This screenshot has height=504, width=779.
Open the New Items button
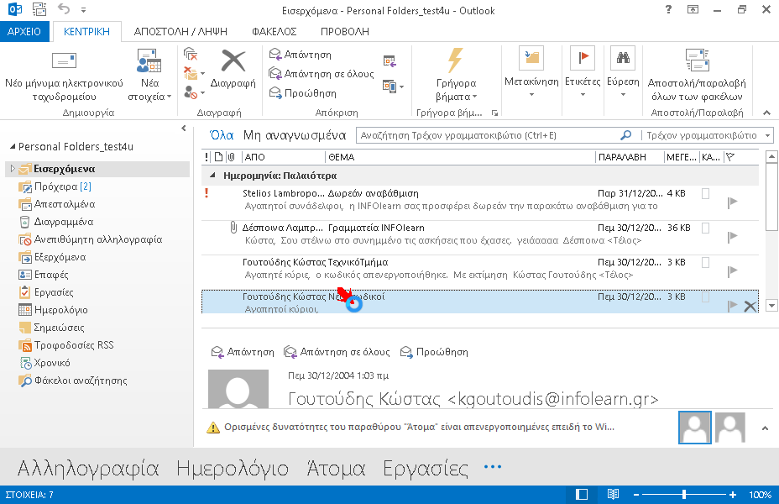[149, 75]
